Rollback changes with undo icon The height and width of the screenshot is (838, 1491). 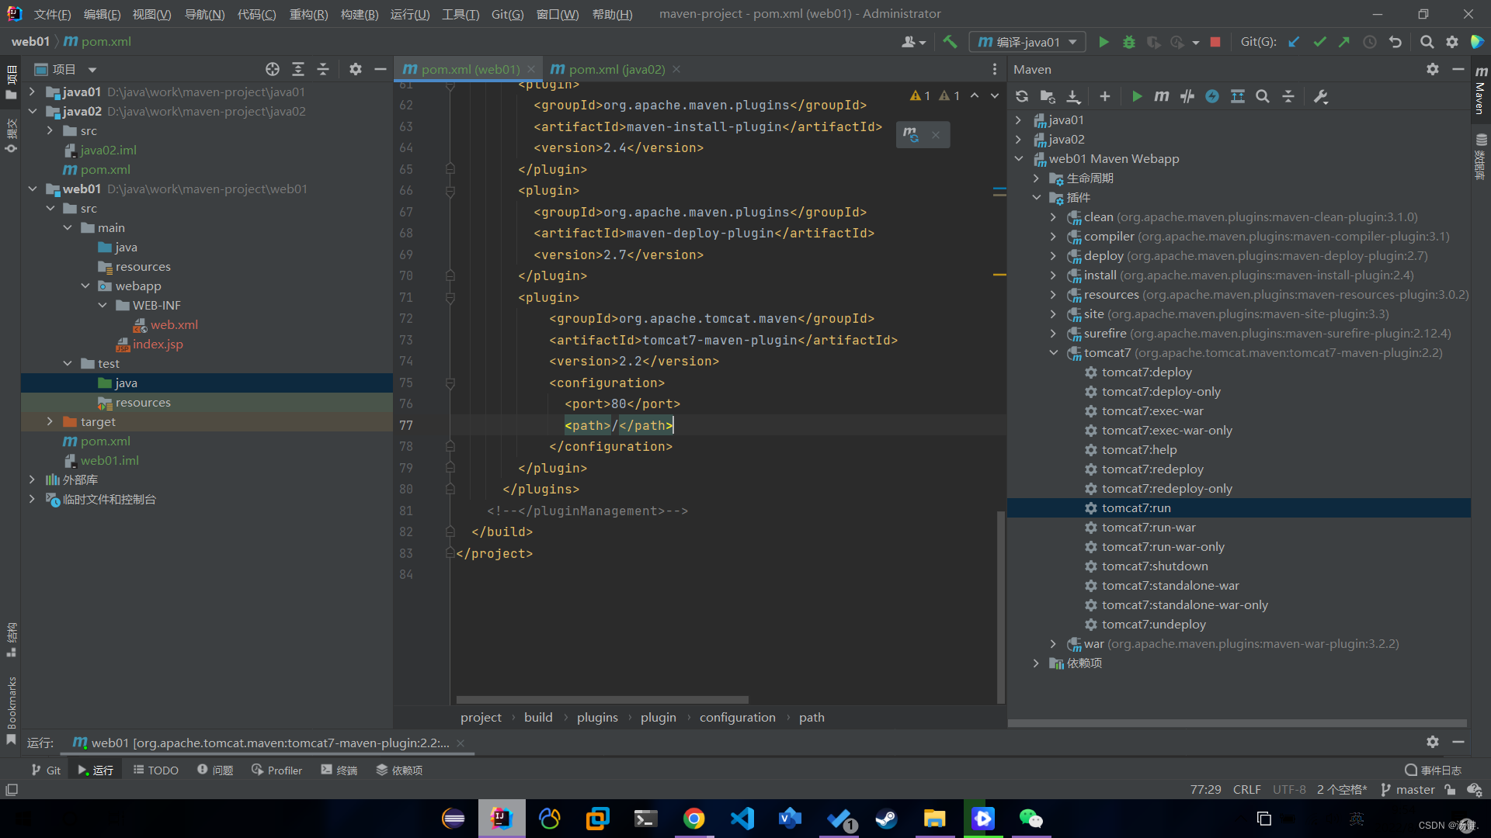[1395, 42]
